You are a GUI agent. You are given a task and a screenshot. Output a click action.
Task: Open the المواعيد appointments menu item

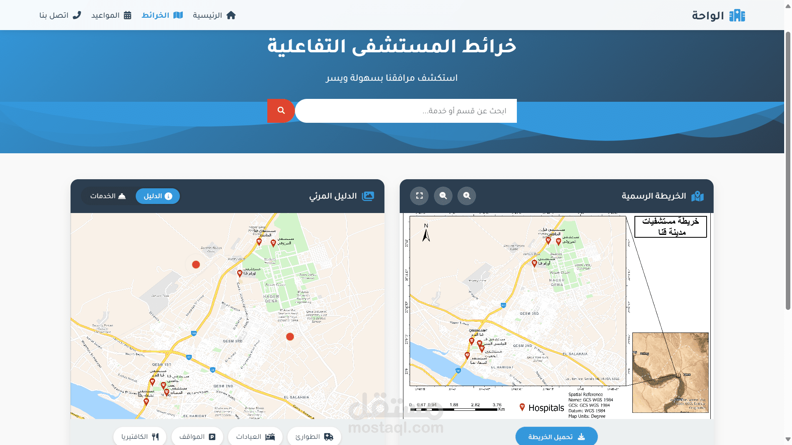[111, 15]
